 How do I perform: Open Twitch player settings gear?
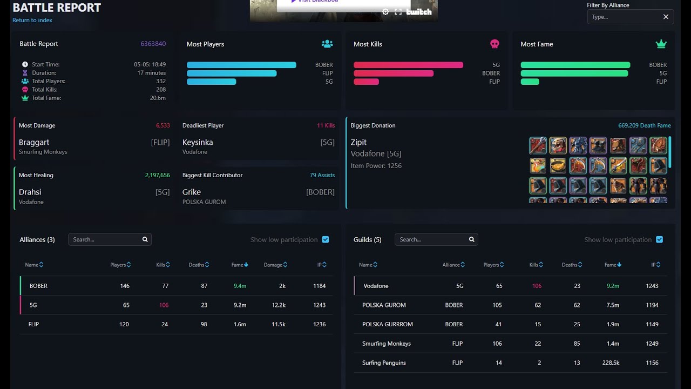(x=385, y=12)
